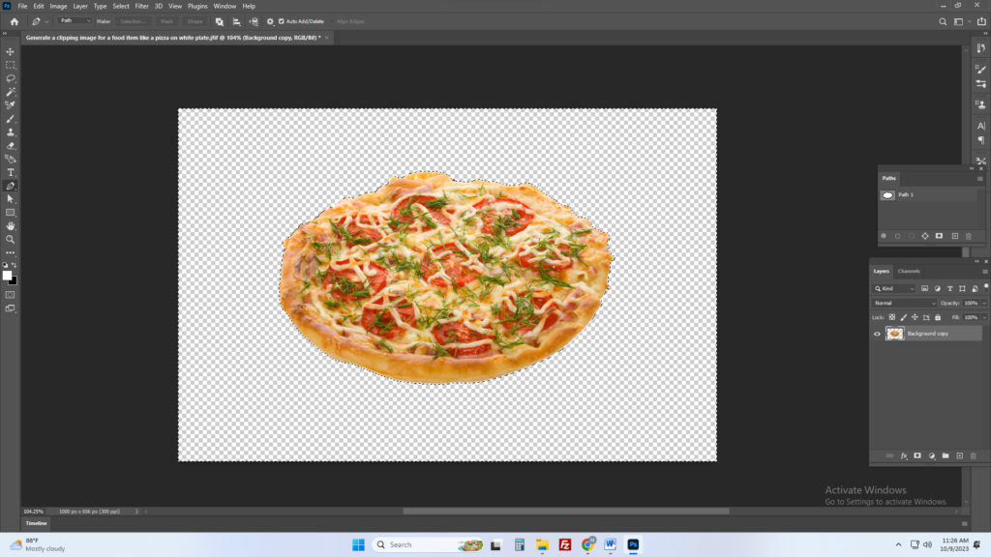Open the Path mode dropdown
The width and height of the screenshot is (991, 557).
pos(75,21)
